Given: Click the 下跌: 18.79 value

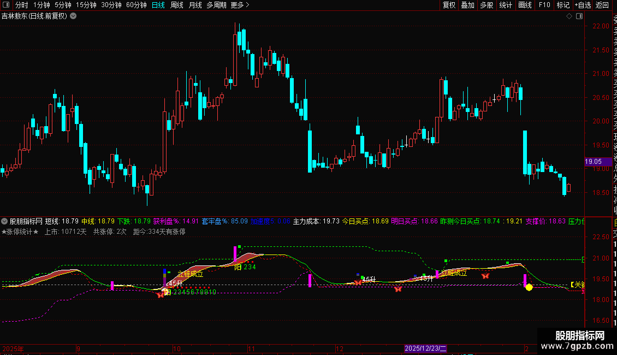Looking at the screenshot, I should 134,221.
